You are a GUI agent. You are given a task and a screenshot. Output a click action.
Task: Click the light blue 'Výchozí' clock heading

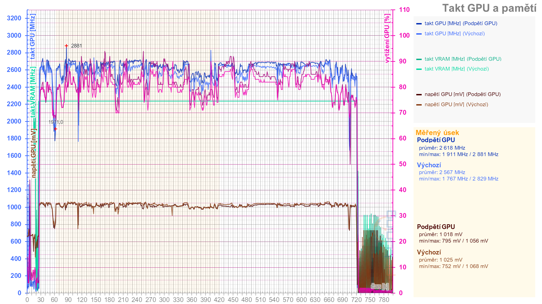pyautogui.click(x=429, y=165)
